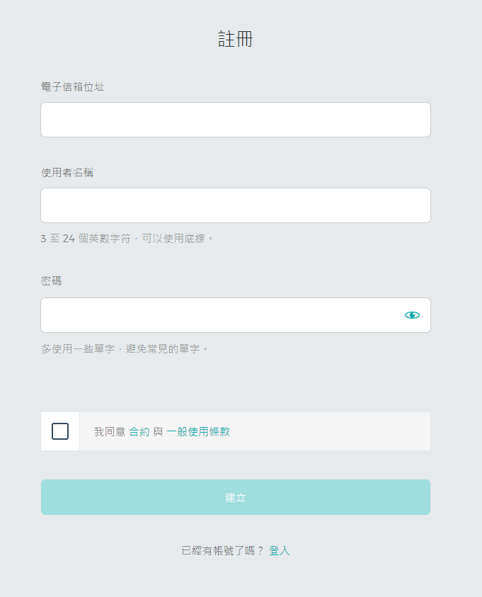
Task: Click the 已經有帳號了嗎？ prompt text
Action: pos(222,550)
